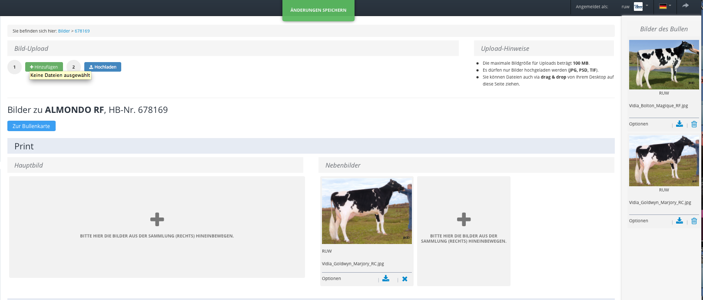The image size is (703, 300).
Task: Download the Vidia_Bolton_Magique_RF.jpg sidebar image
Action: [x=680, y=124]
